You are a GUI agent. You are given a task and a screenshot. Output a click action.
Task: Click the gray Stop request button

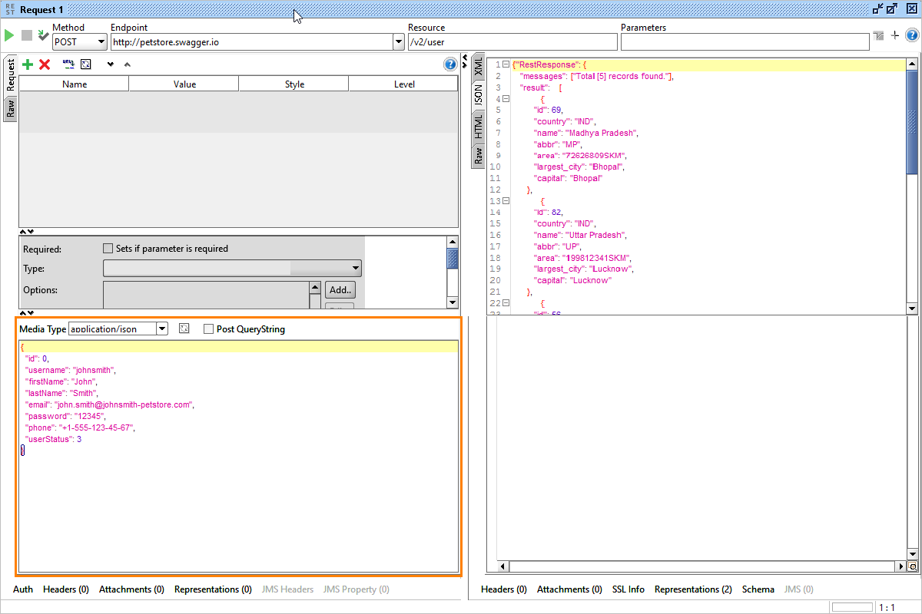tap(27, 35)
